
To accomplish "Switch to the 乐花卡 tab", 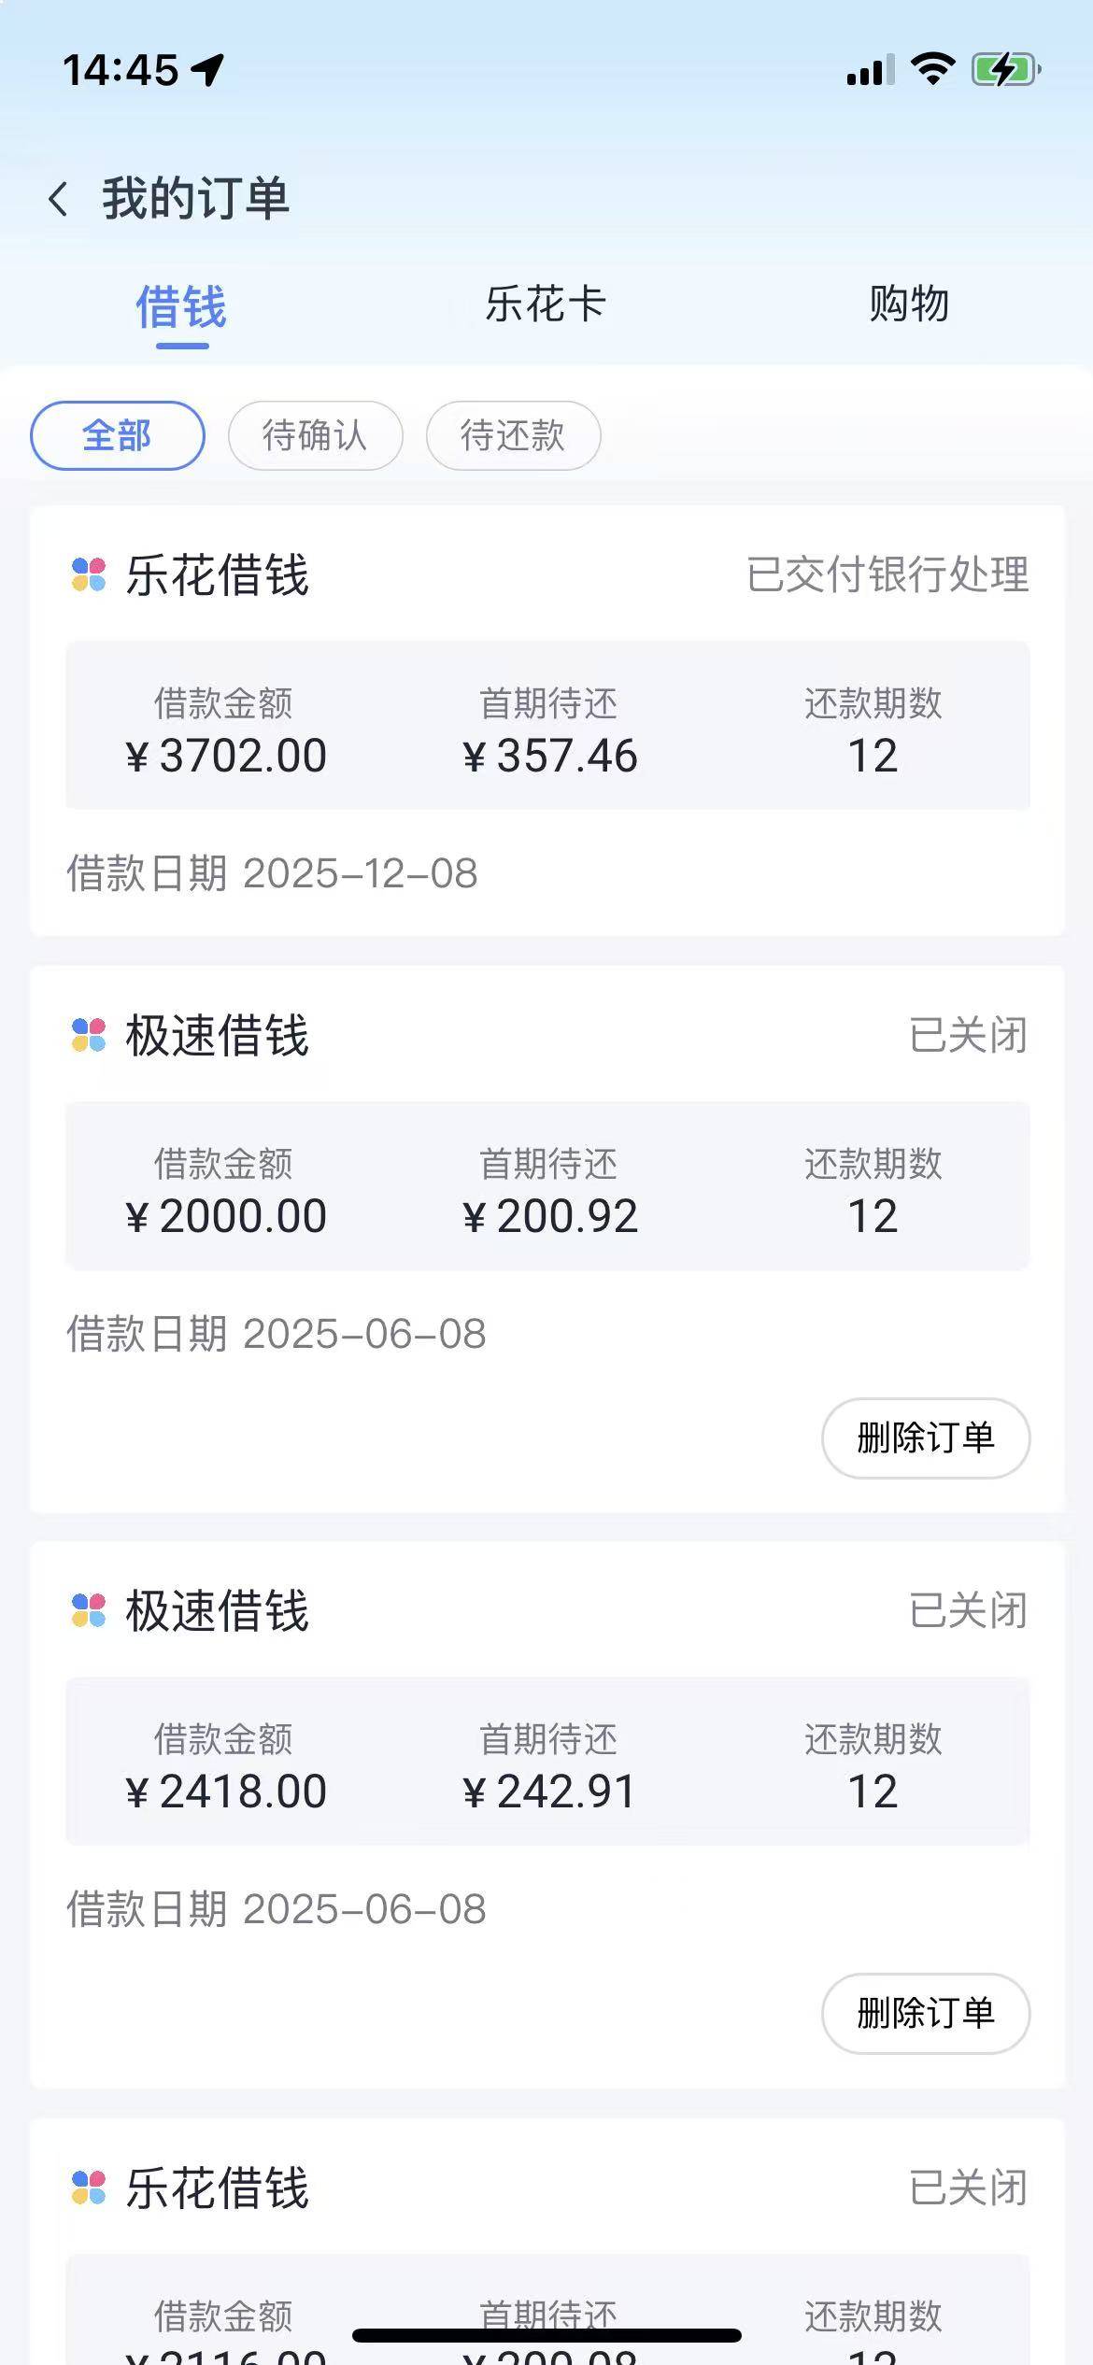I will pos(546,304).
